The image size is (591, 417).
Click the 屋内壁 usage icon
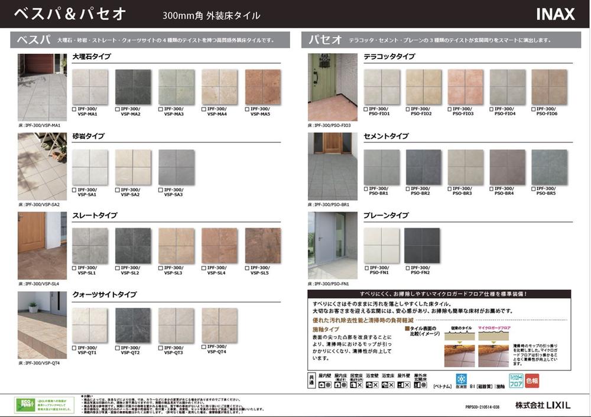[324, 385]
